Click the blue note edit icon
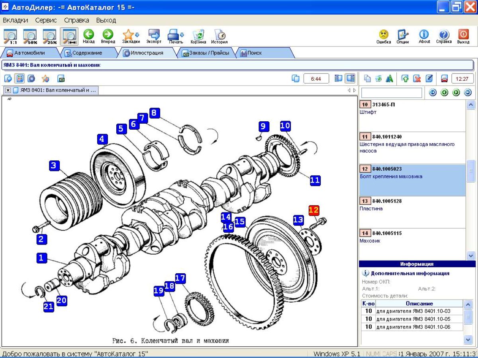Image resolution: width=478 pixels, height=358 pixels. click(429, 78)
